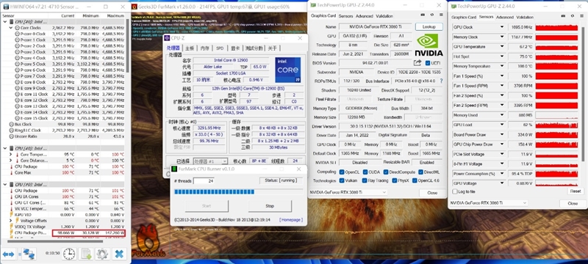Click the thermometer icon beside VR VCC Temperature
This screenshot has height=264, width=588.
[x=11, y=209]
